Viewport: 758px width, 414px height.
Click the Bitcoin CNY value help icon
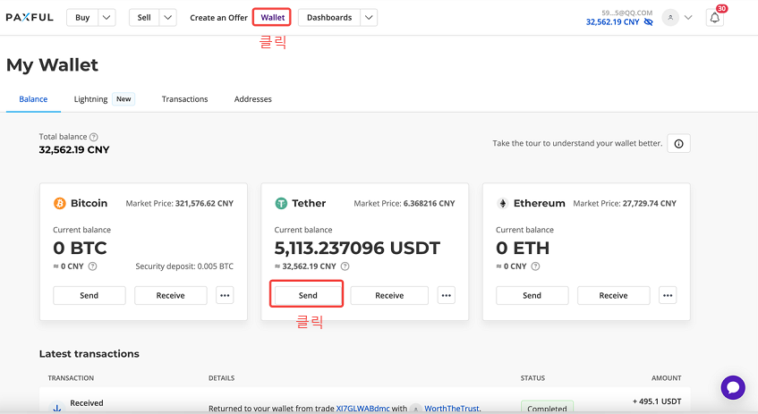click(x=92, y=266)
